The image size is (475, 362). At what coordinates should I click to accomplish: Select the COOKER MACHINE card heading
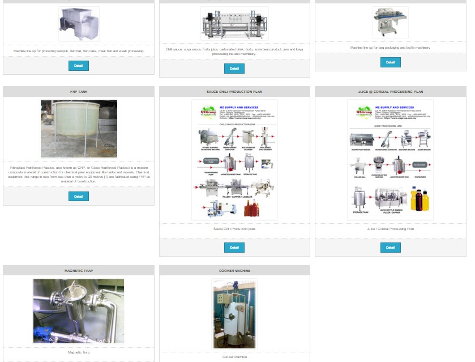[x=234, y=270]
